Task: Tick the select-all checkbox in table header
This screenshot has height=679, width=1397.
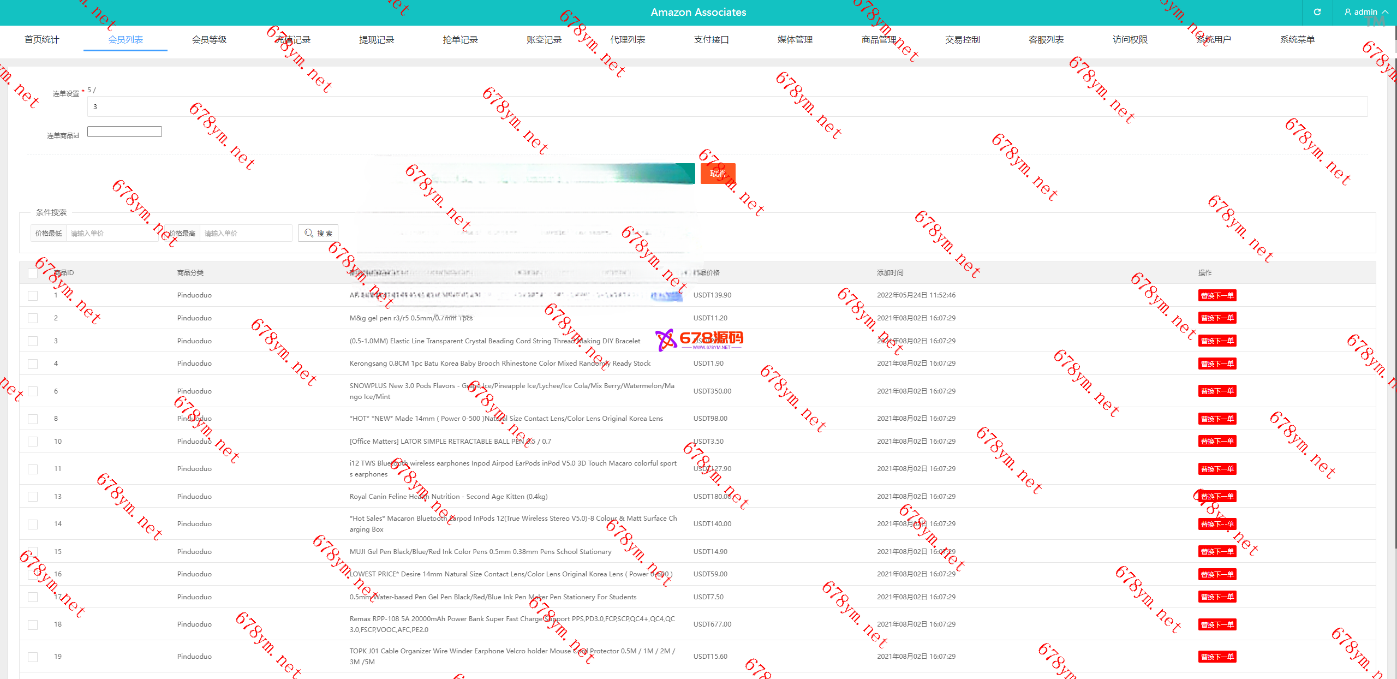Action: (x=33, y=273)
